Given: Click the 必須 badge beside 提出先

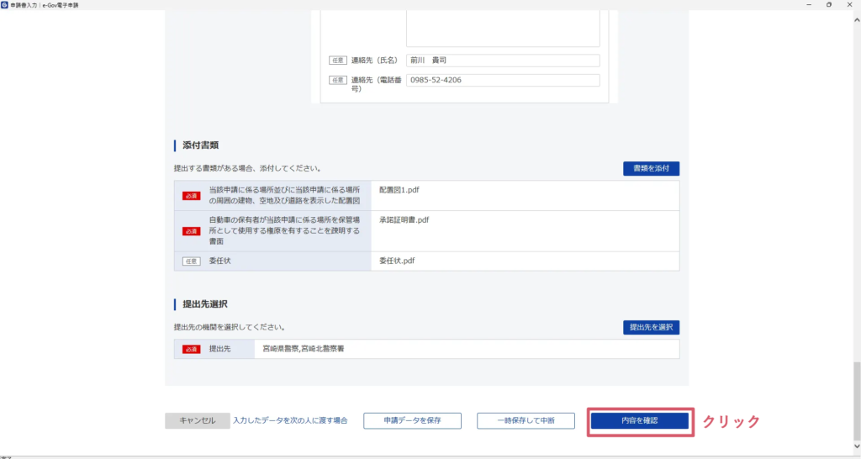Looking at the screenshot, I should click(191, 349).
